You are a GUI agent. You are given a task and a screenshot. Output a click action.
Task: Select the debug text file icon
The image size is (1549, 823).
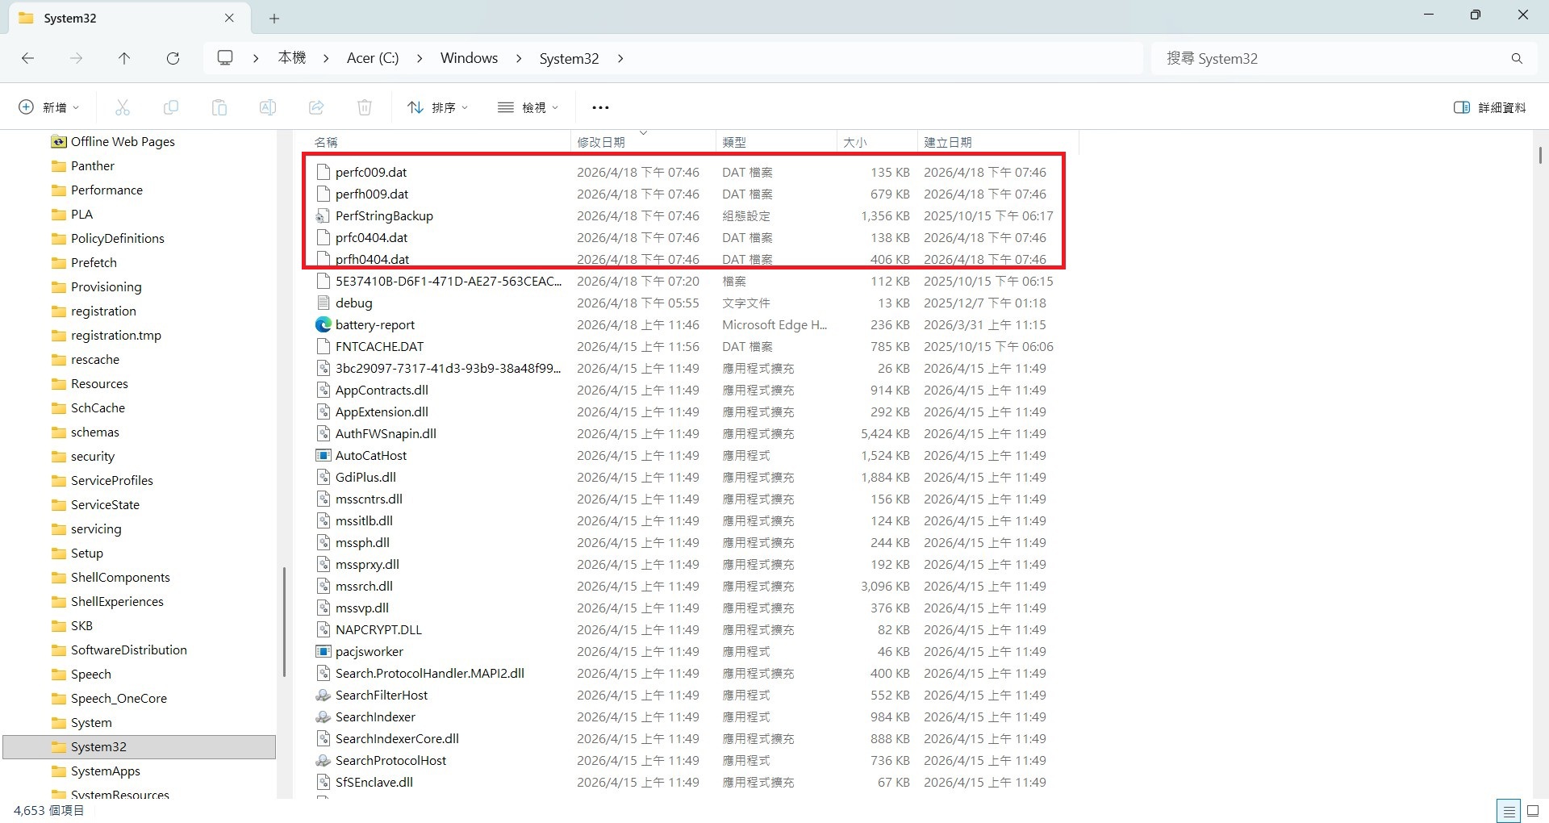324,303
